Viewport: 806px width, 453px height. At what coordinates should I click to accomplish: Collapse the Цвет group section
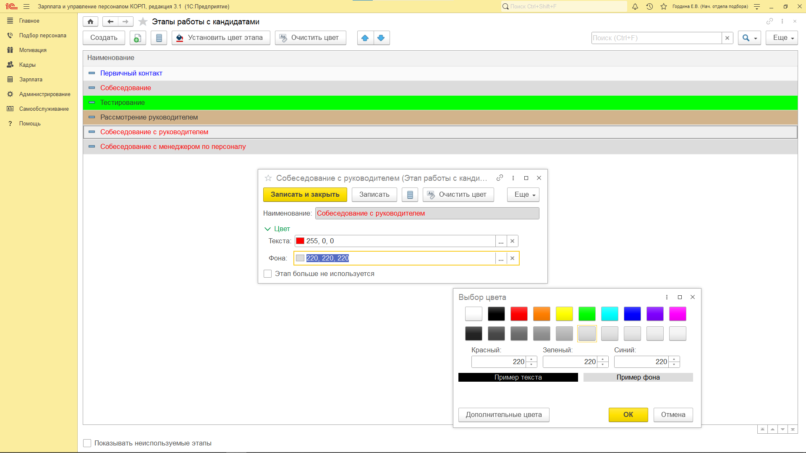(267, 229)
